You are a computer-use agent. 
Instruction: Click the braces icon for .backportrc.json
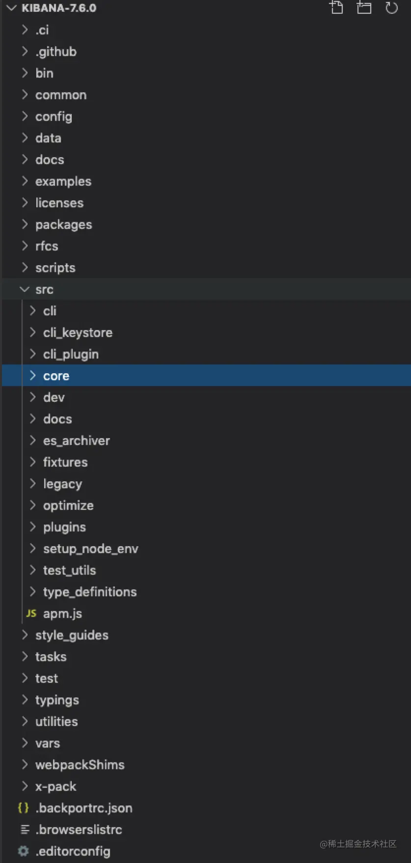point(23,808)
